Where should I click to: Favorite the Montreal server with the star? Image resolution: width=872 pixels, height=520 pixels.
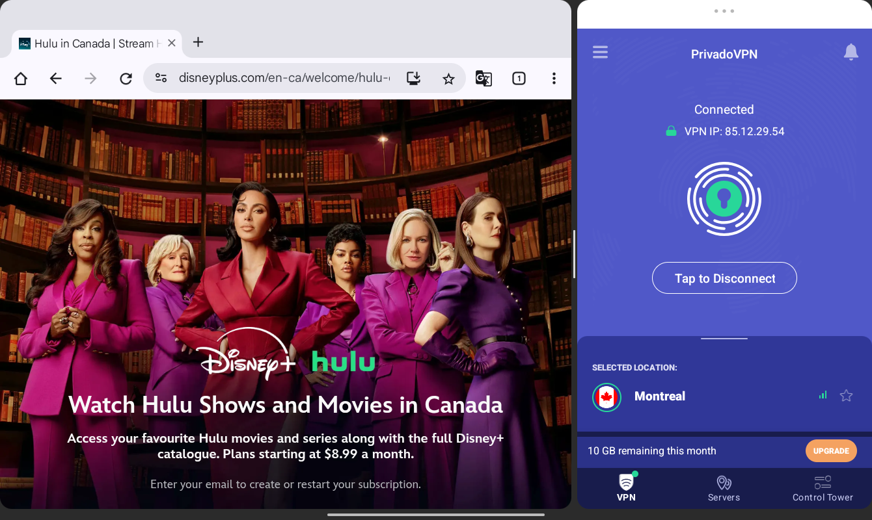coord(846,395)
